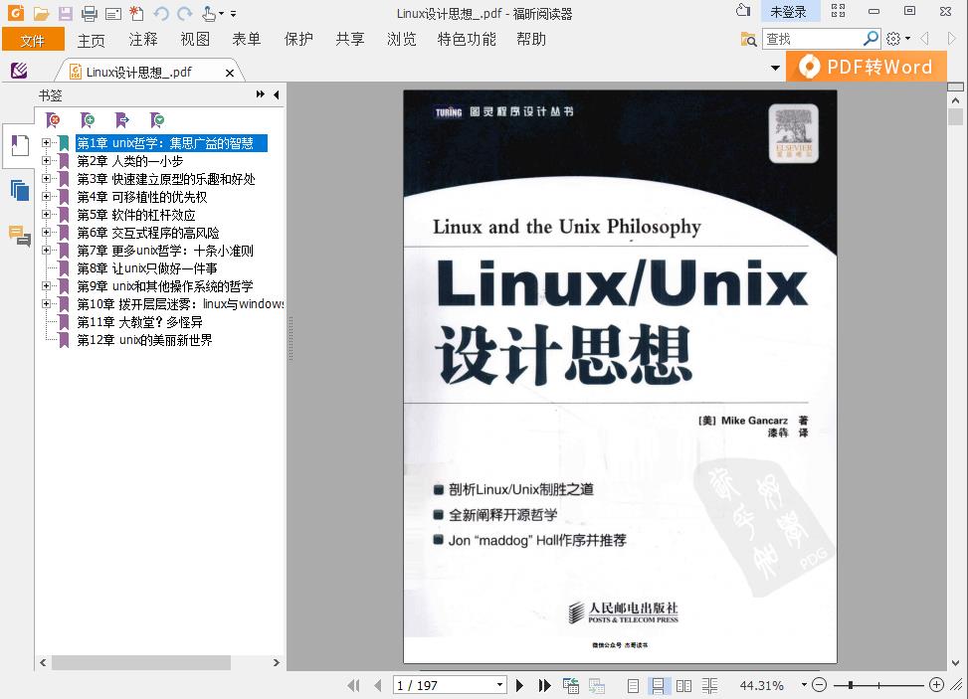This screenshot has width=968, height=699.
Task: Click the notification bell icon near login
Action: pyautogui.click(x=743, y=11)
